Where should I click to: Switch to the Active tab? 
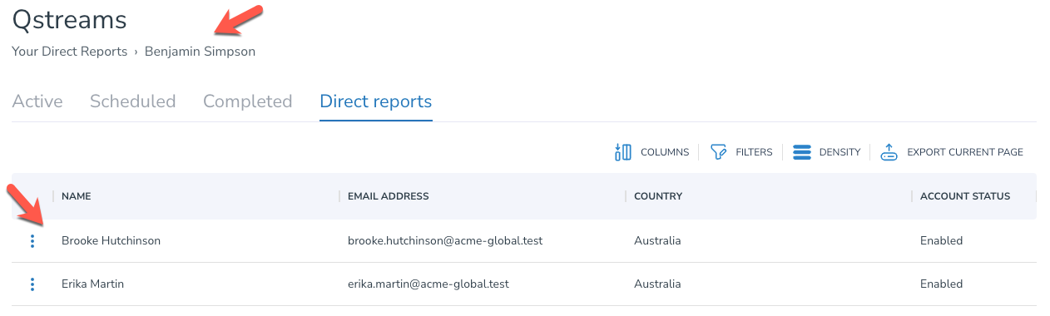37,101
